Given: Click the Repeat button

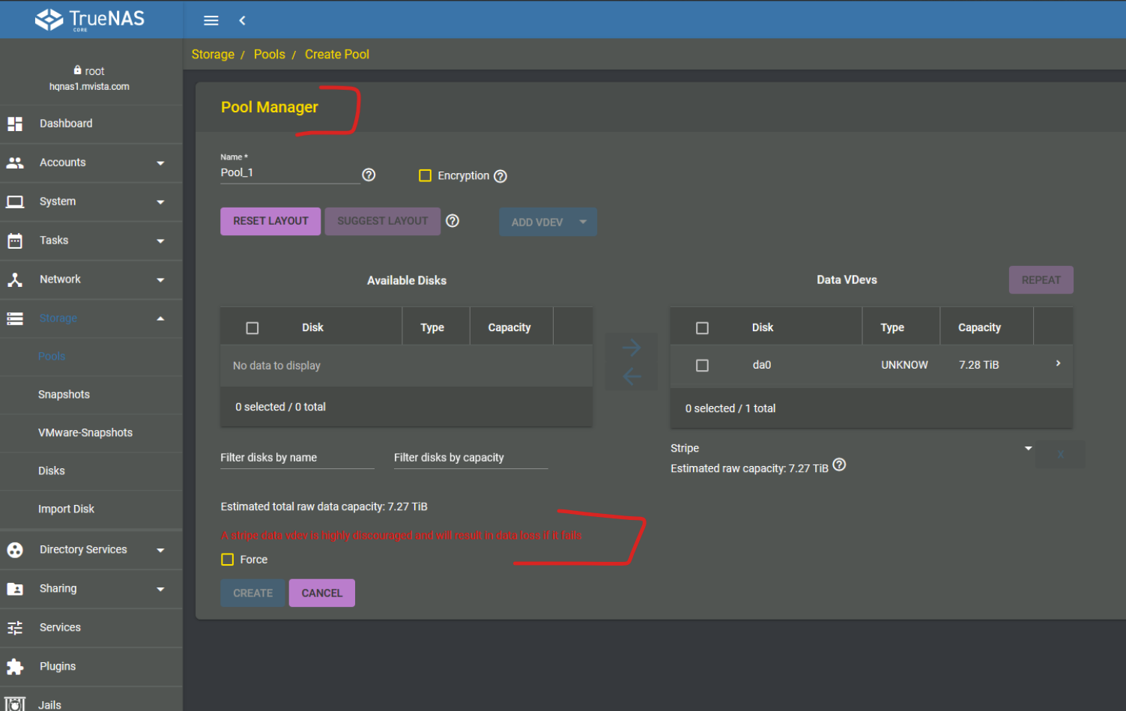Looking at the screenshot, I should pos(1041,280).
